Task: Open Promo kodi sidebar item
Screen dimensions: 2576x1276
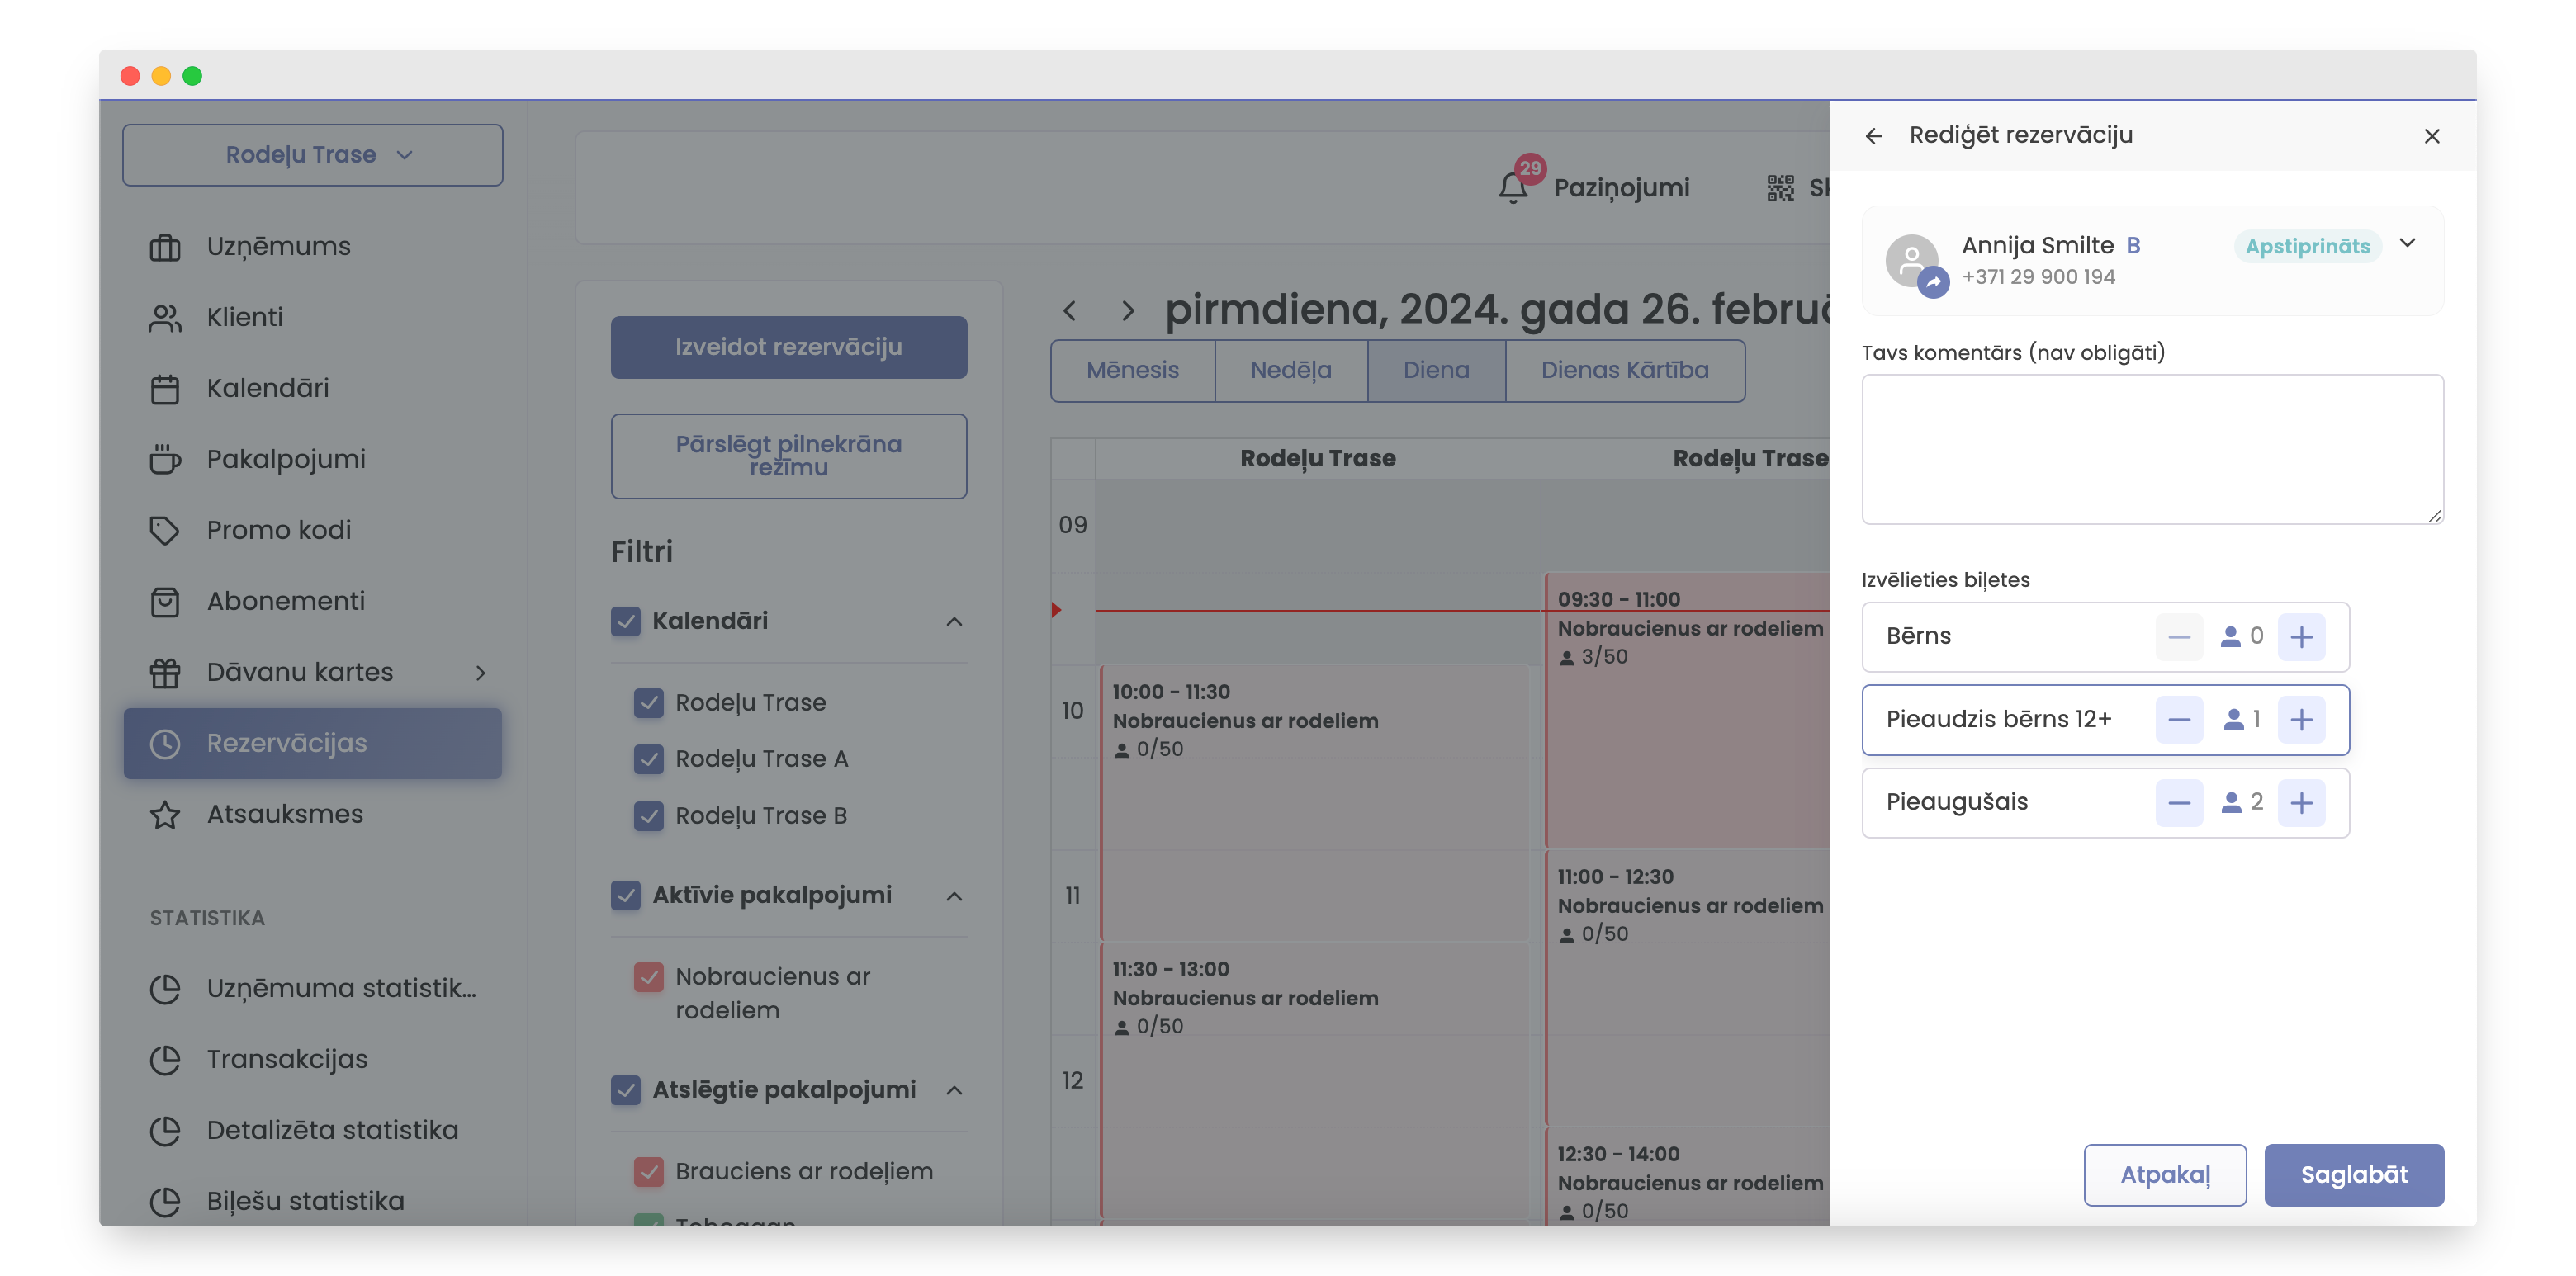Action: coord(278,530)
